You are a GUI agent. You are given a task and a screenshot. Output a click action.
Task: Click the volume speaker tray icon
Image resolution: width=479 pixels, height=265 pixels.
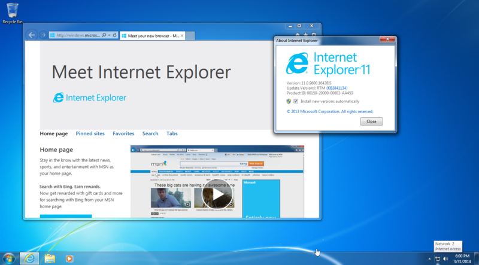point(445,259)
